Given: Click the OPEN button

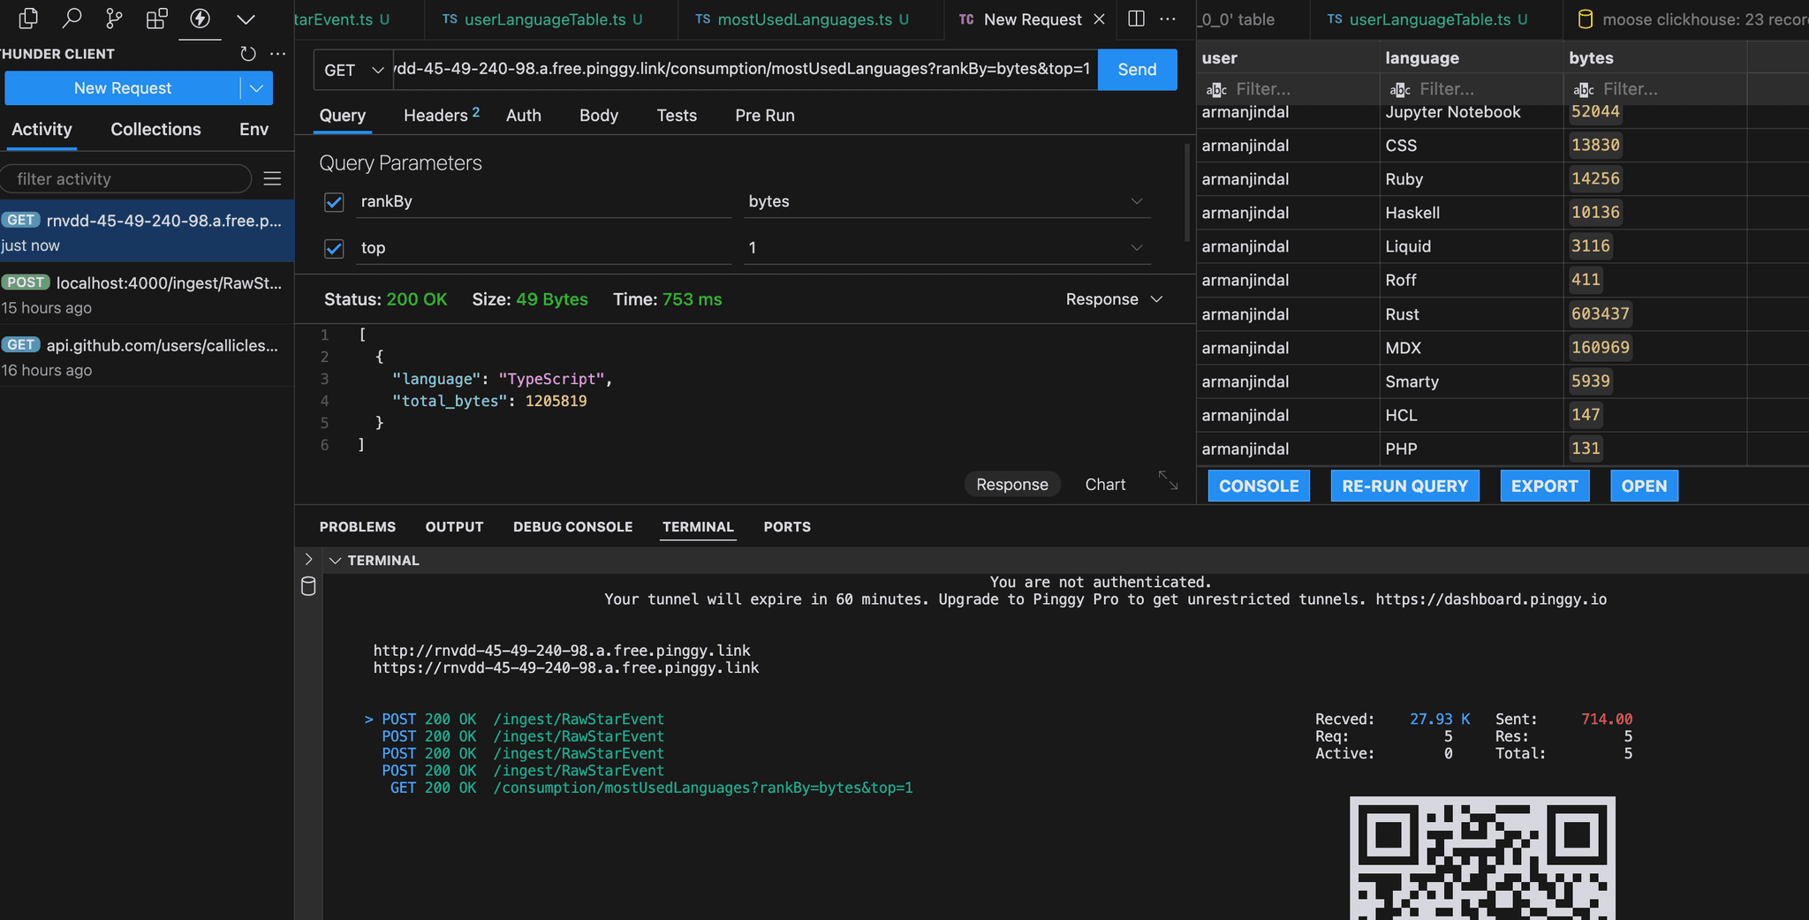Looking at the screenshot, I should tap(1644, 486).
